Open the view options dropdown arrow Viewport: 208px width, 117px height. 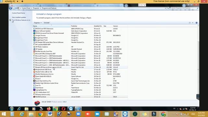point(193,23)
